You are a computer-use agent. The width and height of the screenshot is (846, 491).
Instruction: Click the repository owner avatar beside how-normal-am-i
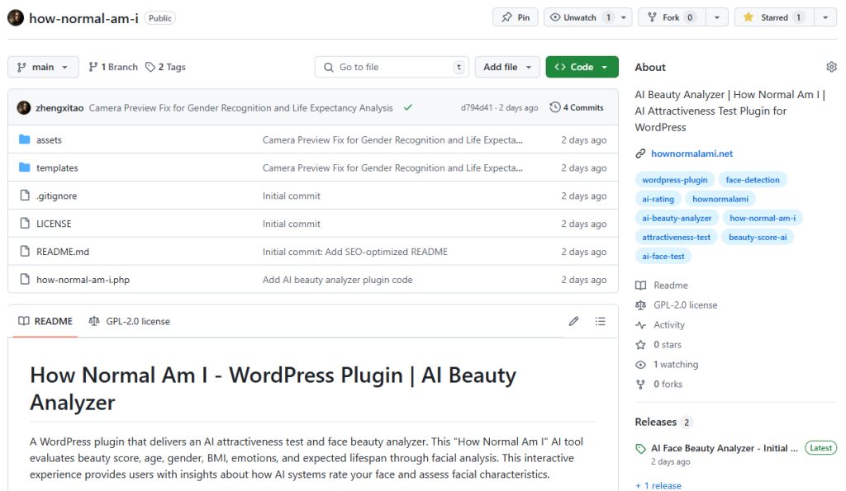[16, 18]
